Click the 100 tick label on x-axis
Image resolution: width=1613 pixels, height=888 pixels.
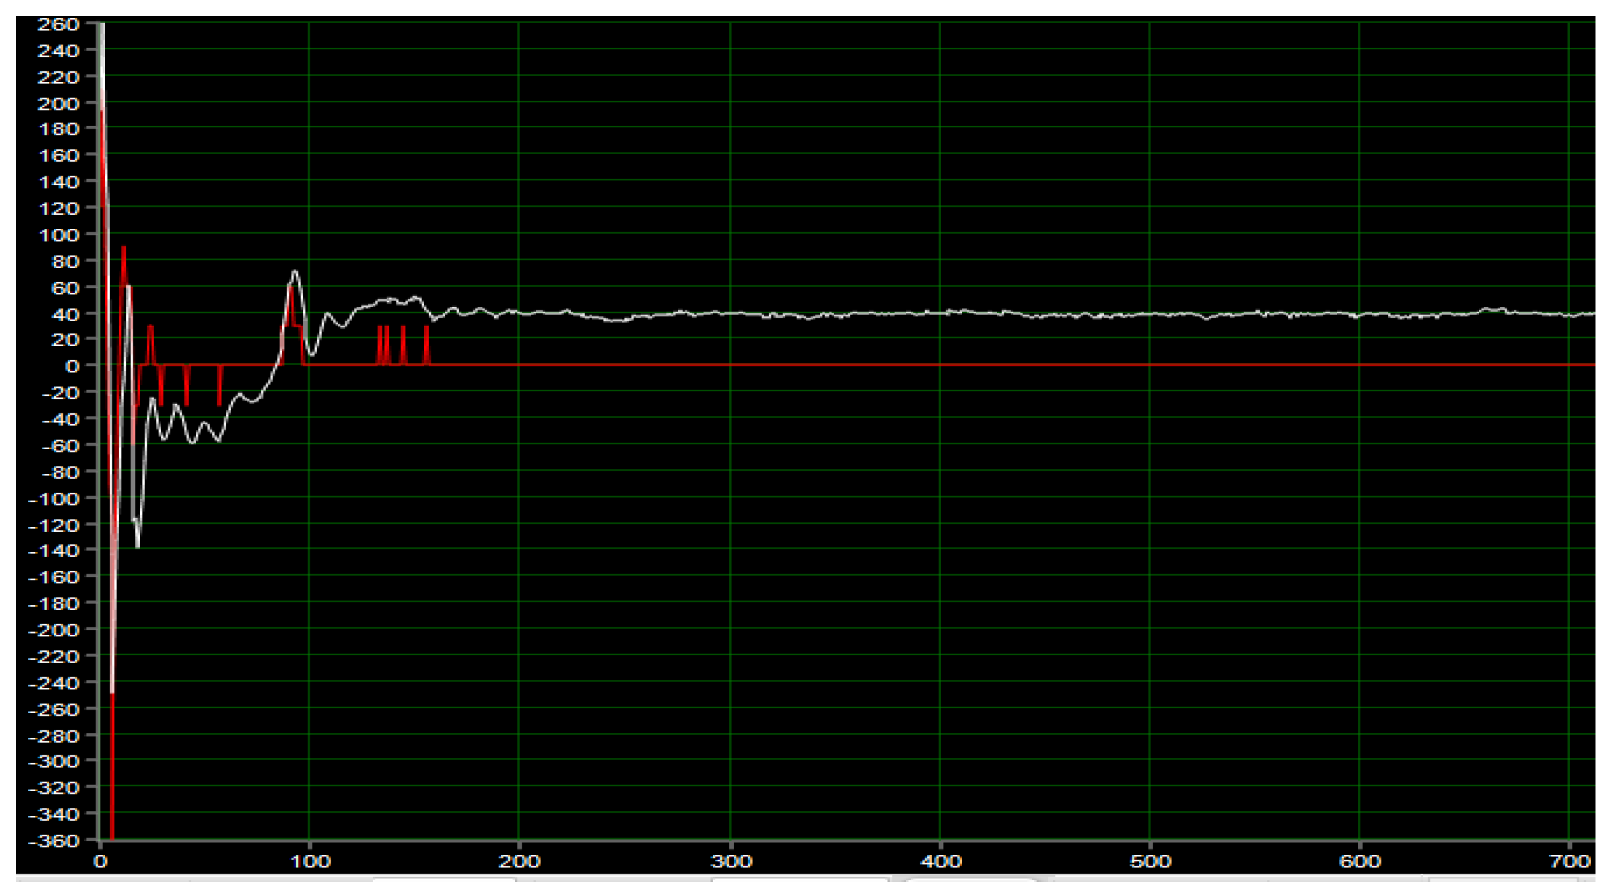click(310, 861)
